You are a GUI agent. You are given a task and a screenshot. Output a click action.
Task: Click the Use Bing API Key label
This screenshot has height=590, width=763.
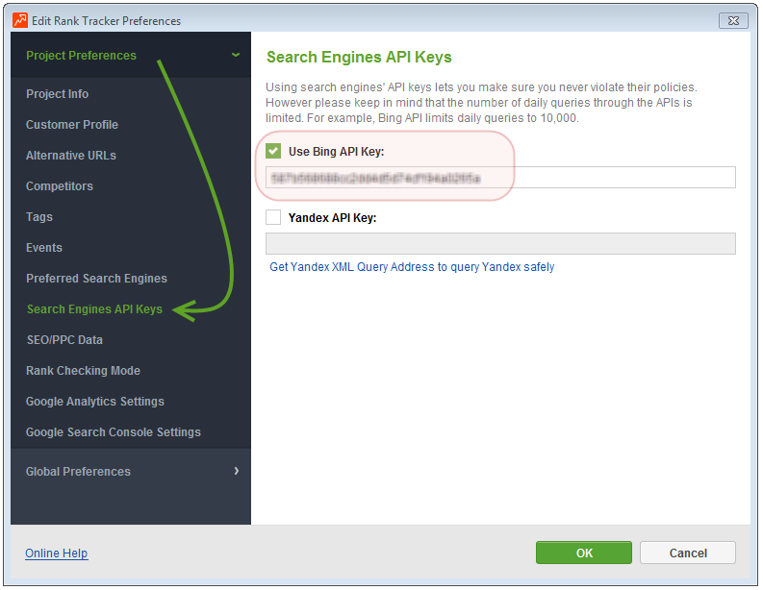(336, 152)
